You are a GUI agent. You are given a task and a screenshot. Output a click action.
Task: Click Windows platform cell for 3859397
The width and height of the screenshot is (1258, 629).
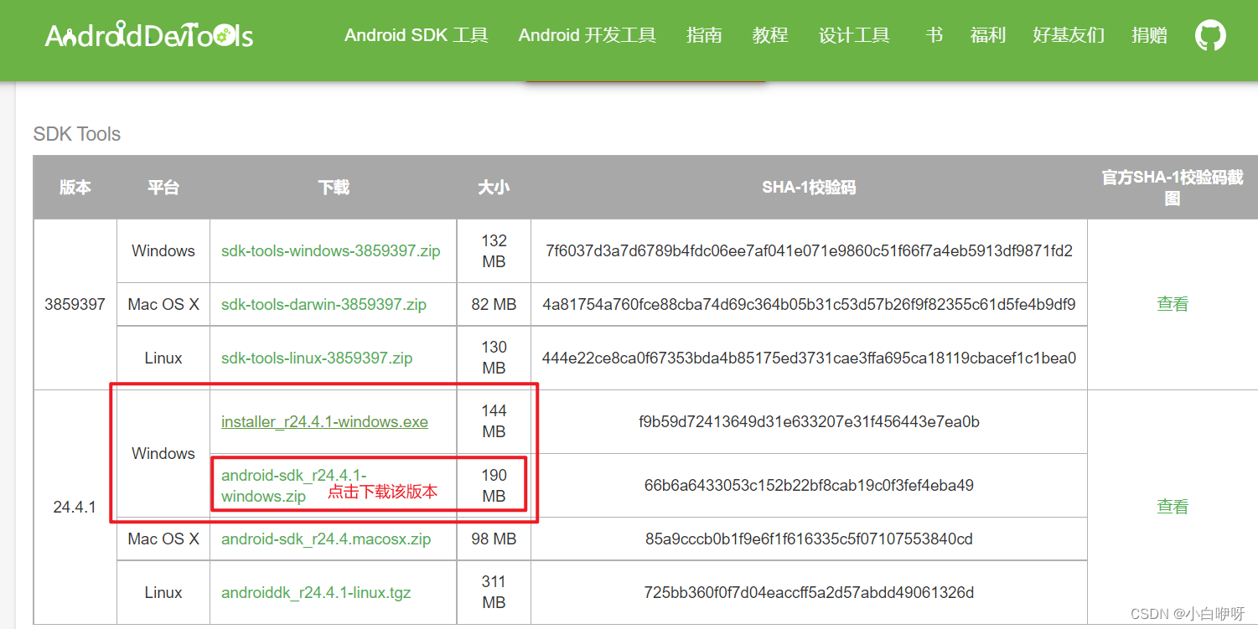coord(163,251)
